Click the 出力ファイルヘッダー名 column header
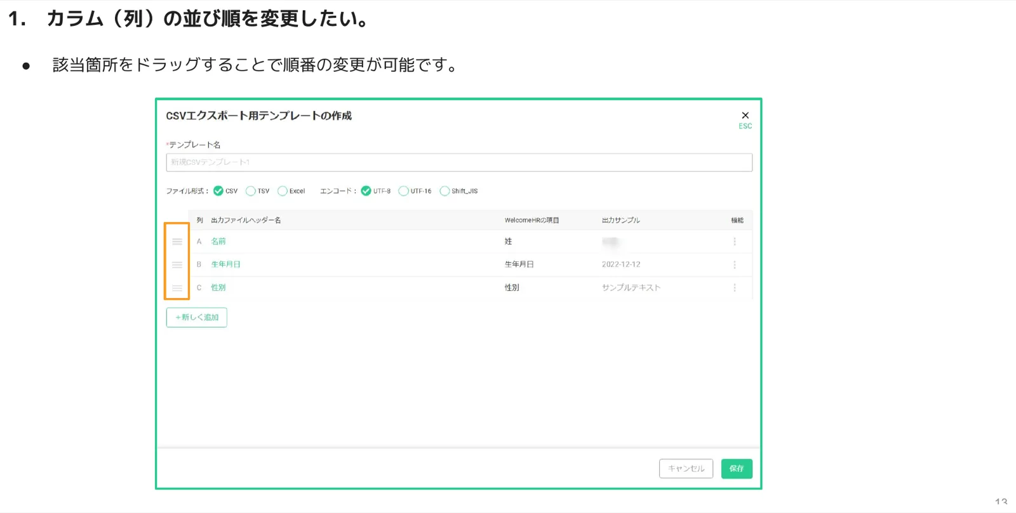 click(246, 220)
